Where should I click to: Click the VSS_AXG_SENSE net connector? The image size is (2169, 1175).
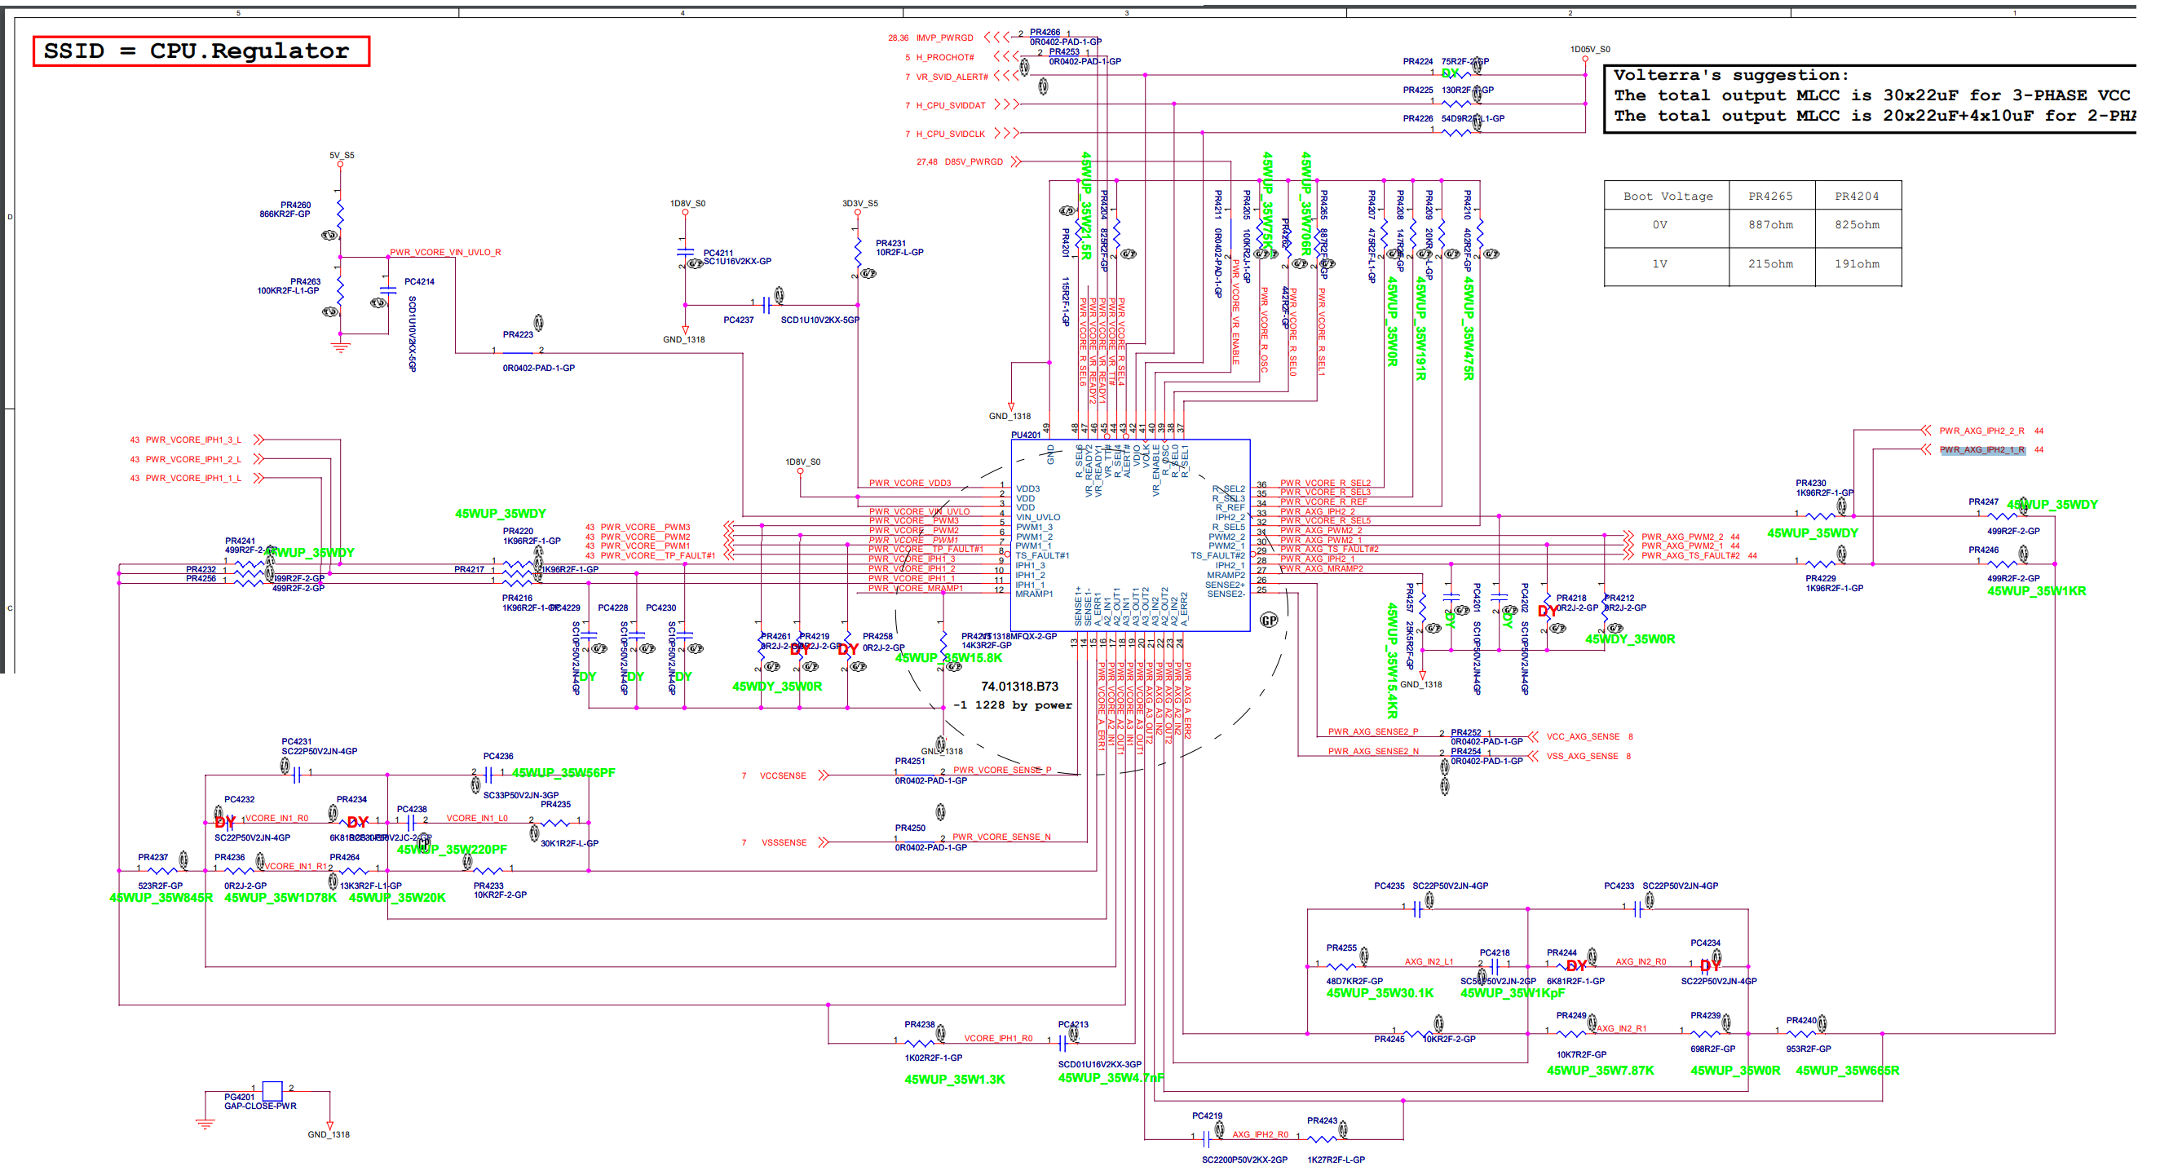coord(1533,757)
